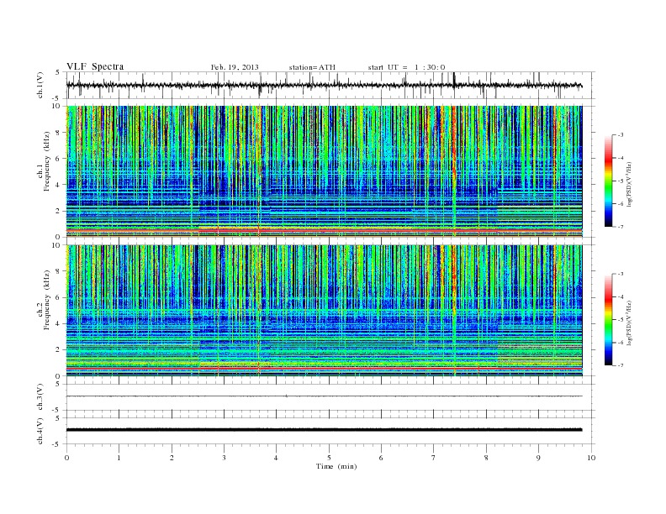Click the ch.2 spectrogram color scale bar

pos(608,319)
